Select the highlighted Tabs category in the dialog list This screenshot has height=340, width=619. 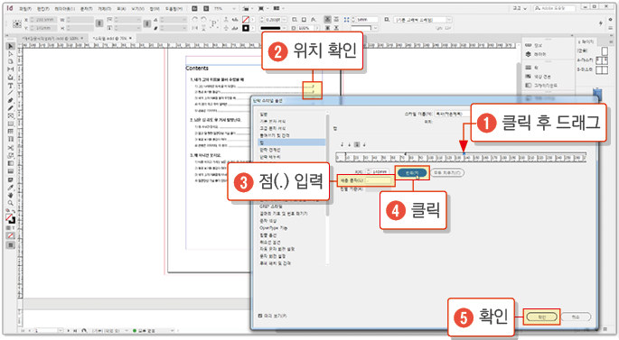click(x=292, y=142)
